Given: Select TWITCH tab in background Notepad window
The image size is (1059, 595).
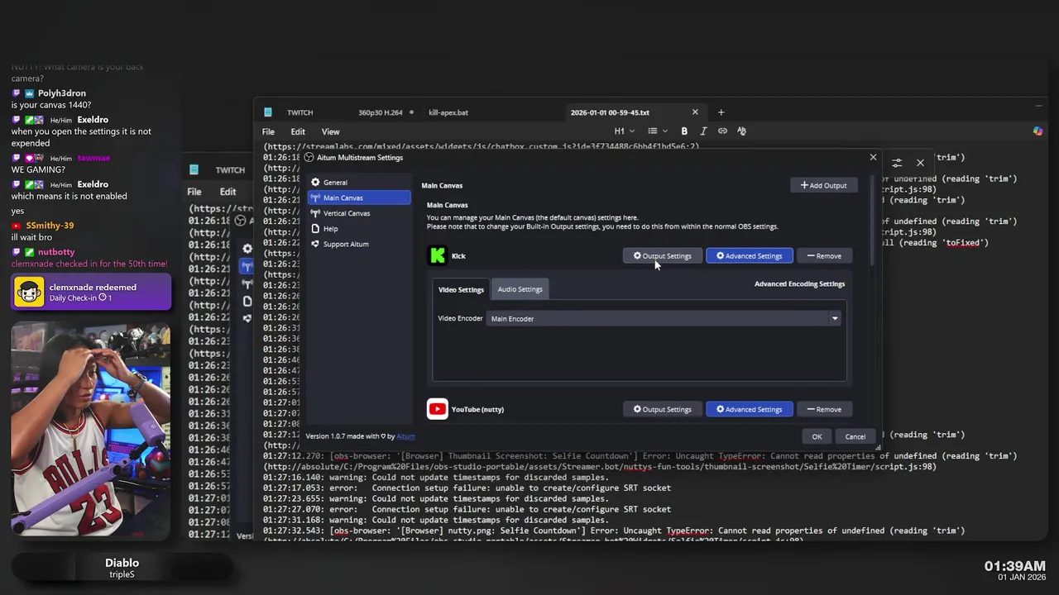Looking at the screenshot, I should pyautogui.click(x=230, y=170).
